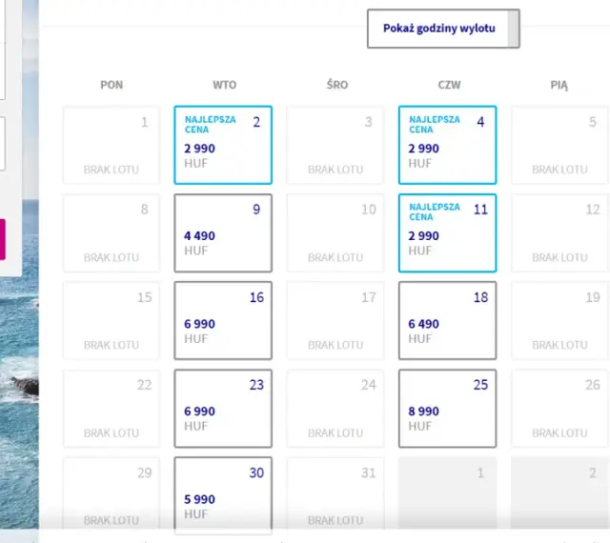
Task: Click the WTO weekday column header
Action: (x=225, y=85)
